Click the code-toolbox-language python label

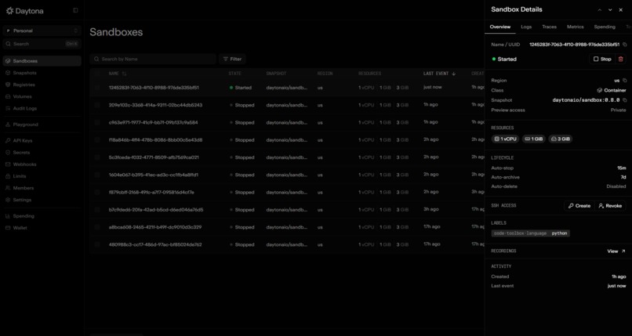[x=530, y=233]
